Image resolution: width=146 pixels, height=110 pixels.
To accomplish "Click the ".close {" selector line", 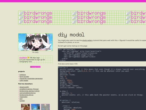I will (66, 106).
